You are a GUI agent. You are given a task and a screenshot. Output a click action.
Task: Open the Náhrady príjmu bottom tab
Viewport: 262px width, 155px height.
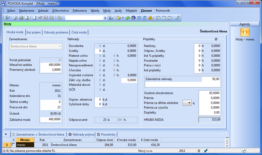click(x=81, y=135)
